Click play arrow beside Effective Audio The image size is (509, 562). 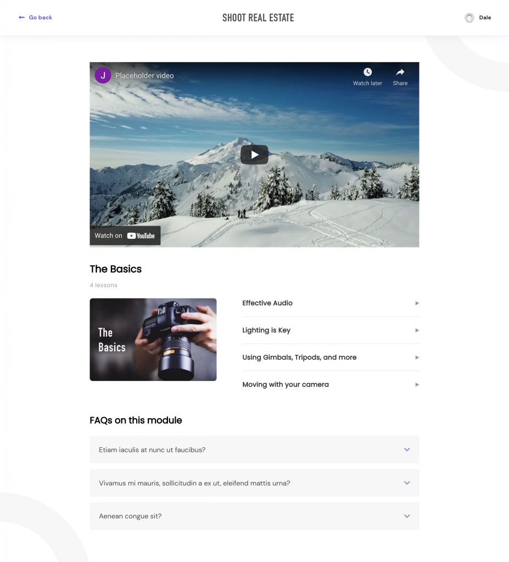point(417,303)
